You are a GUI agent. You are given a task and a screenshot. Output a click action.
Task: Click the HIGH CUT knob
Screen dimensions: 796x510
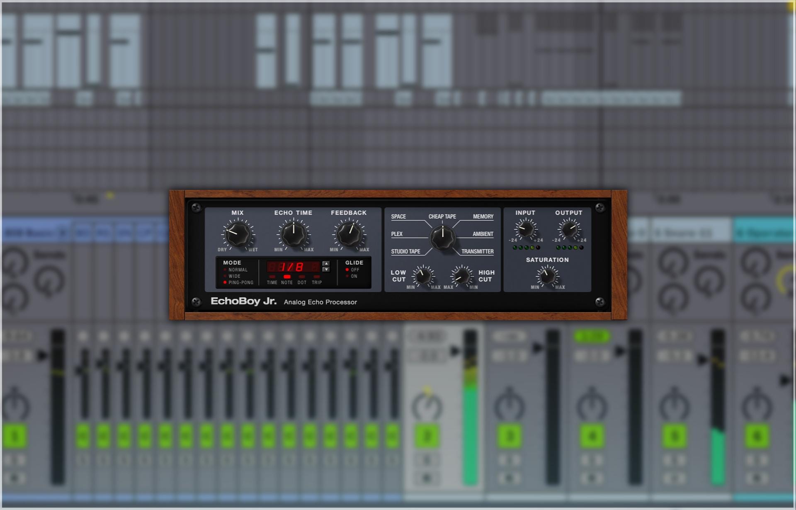coord(461,276)
